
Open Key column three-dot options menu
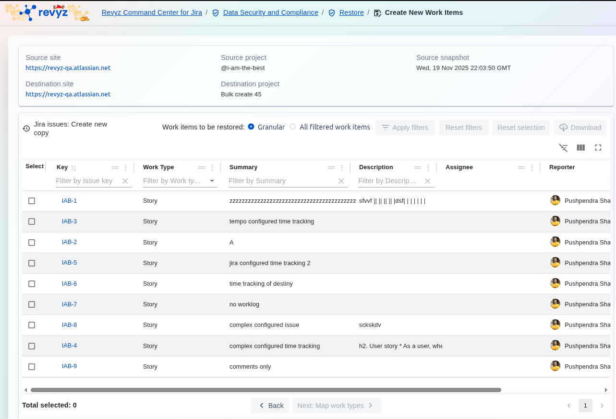coord(126,168)
